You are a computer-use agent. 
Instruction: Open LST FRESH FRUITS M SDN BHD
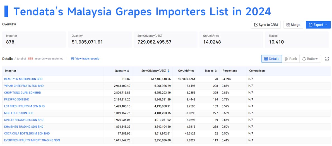[24, 106]
